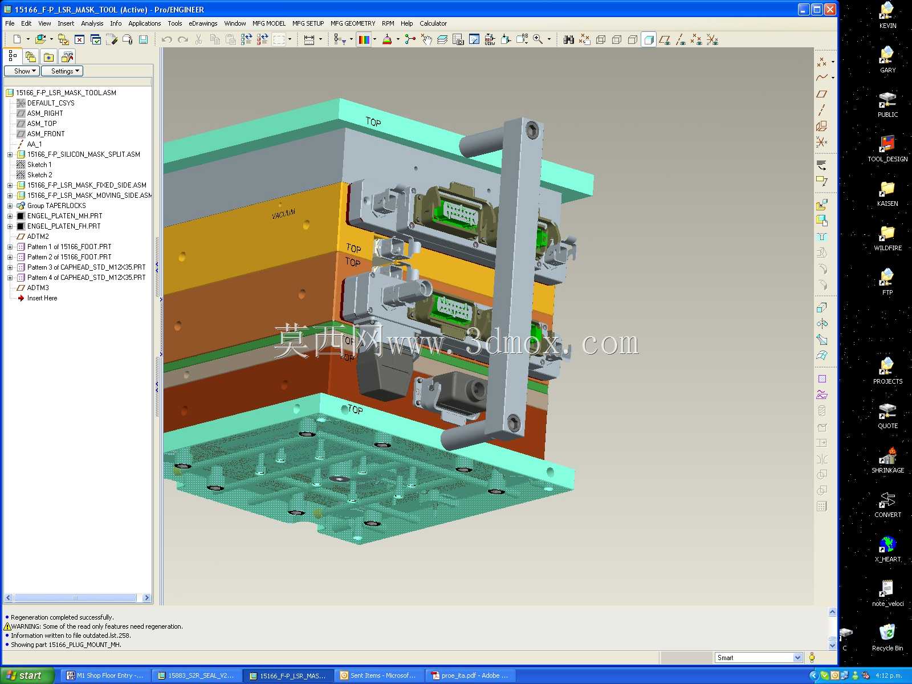Create a new file with toolbar icon

point(17,39)
